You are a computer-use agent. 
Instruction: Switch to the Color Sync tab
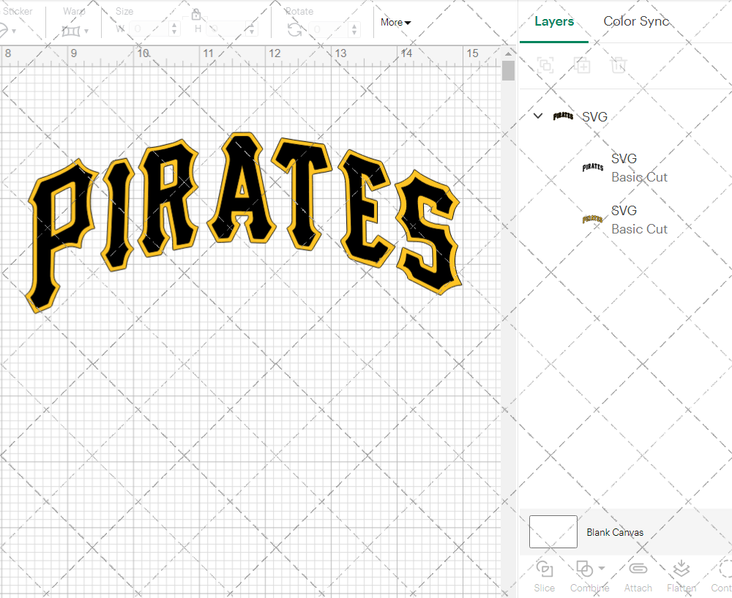pyautogui.click(x=636, y=21)
